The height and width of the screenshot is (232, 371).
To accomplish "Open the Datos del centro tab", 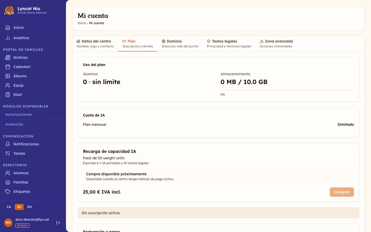I will coord(95,44).
